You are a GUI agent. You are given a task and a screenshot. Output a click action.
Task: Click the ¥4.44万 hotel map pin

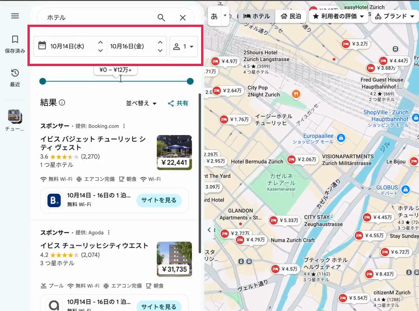394,61
